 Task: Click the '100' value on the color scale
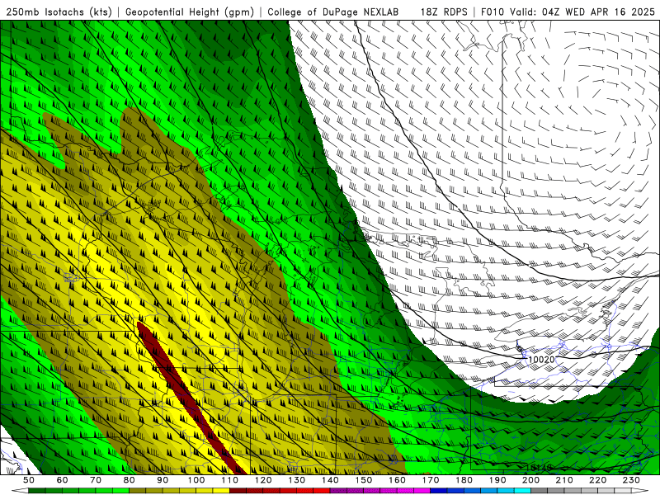[196, 480]
